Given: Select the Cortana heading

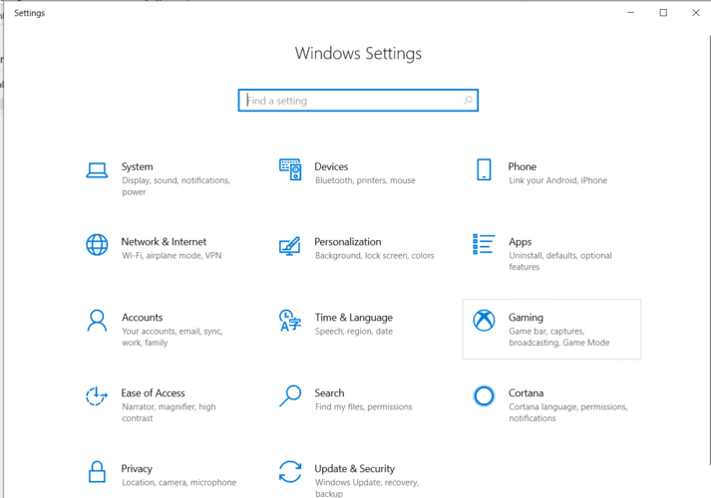Looking at the screenshot, I should pyautogui.click(x=526, y=393).
